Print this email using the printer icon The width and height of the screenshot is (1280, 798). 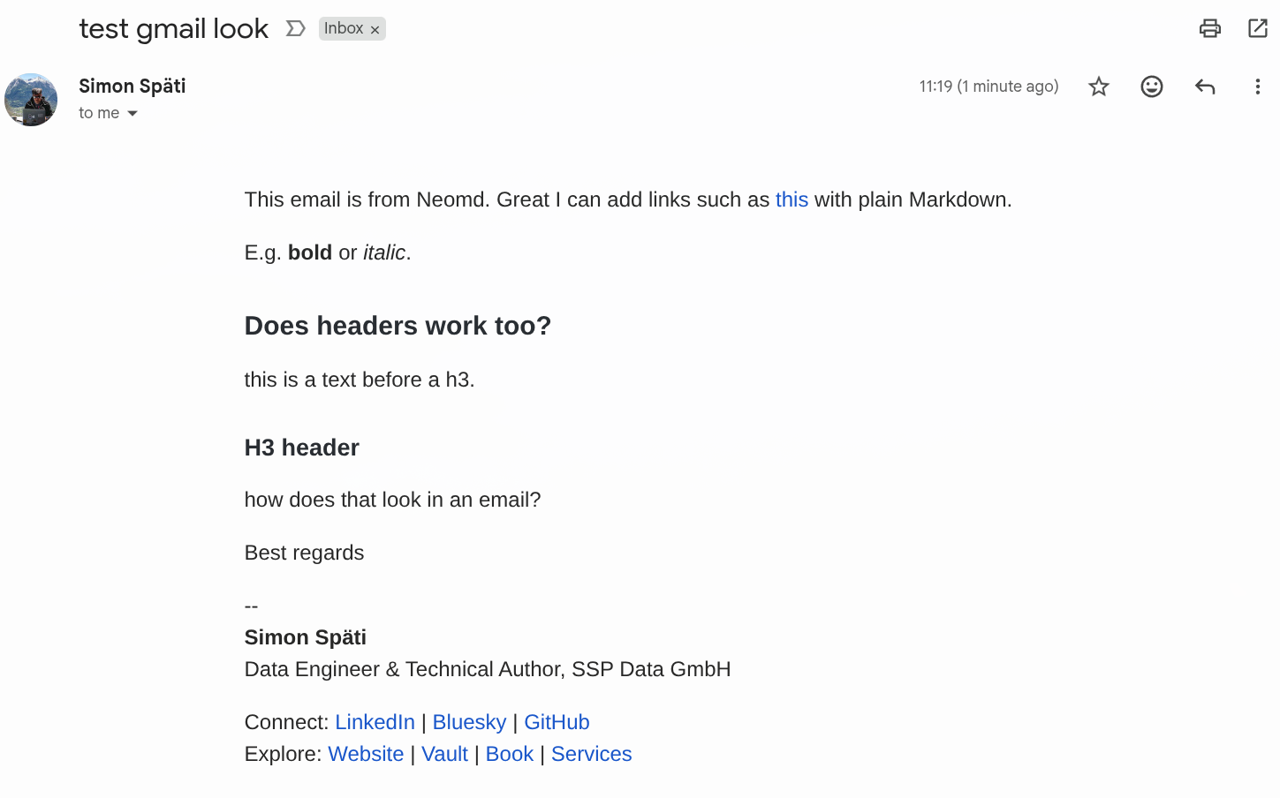[1209, 28]
